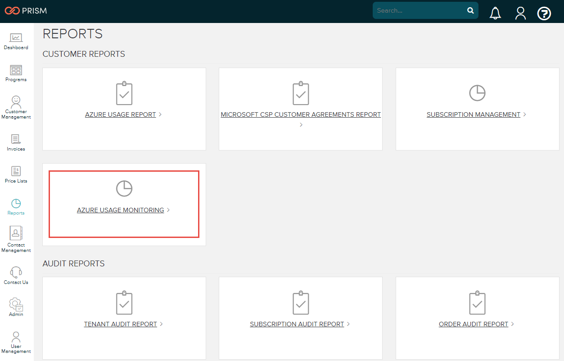Select the Programs sidebar icon
Screen dimensions: 564x361
[16, 72]
